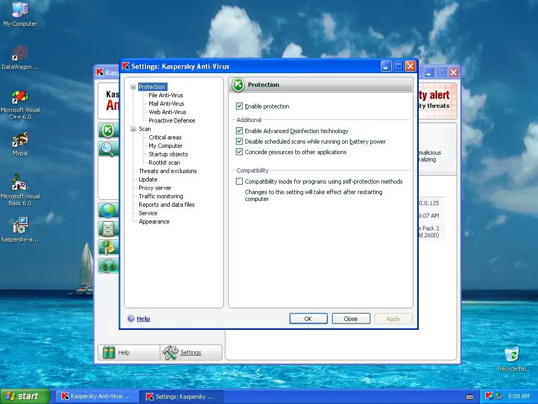
Task: Click the globe Update icon in main window
Action: (x=108, y=210)
